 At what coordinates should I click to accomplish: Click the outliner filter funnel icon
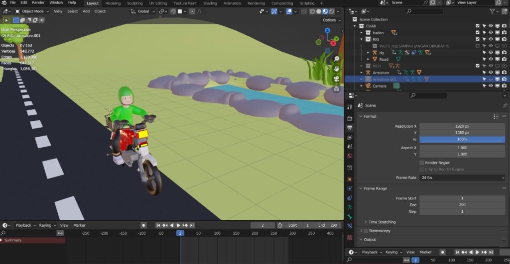(492, 11)
